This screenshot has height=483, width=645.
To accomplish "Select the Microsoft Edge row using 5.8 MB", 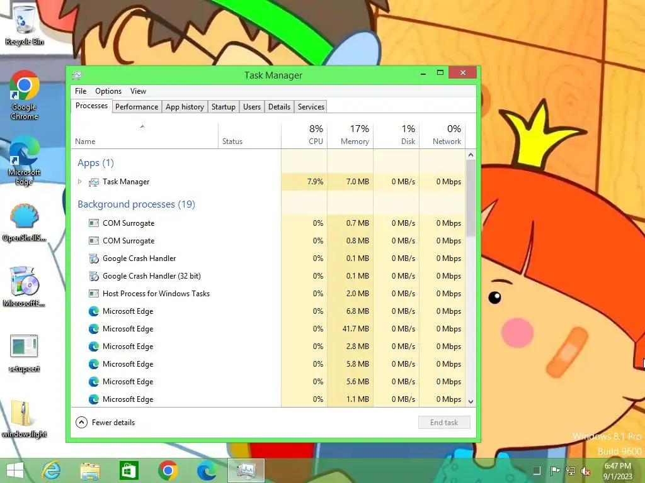I will tap(268, 364).
